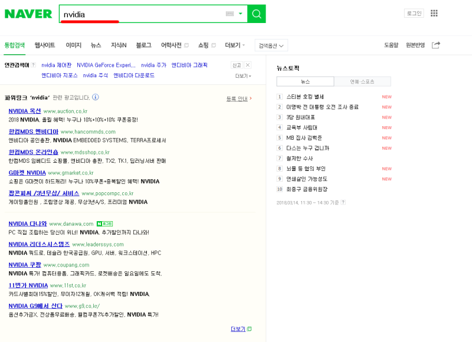Click related search 엔디비아 그래픽

click(189, 65)
